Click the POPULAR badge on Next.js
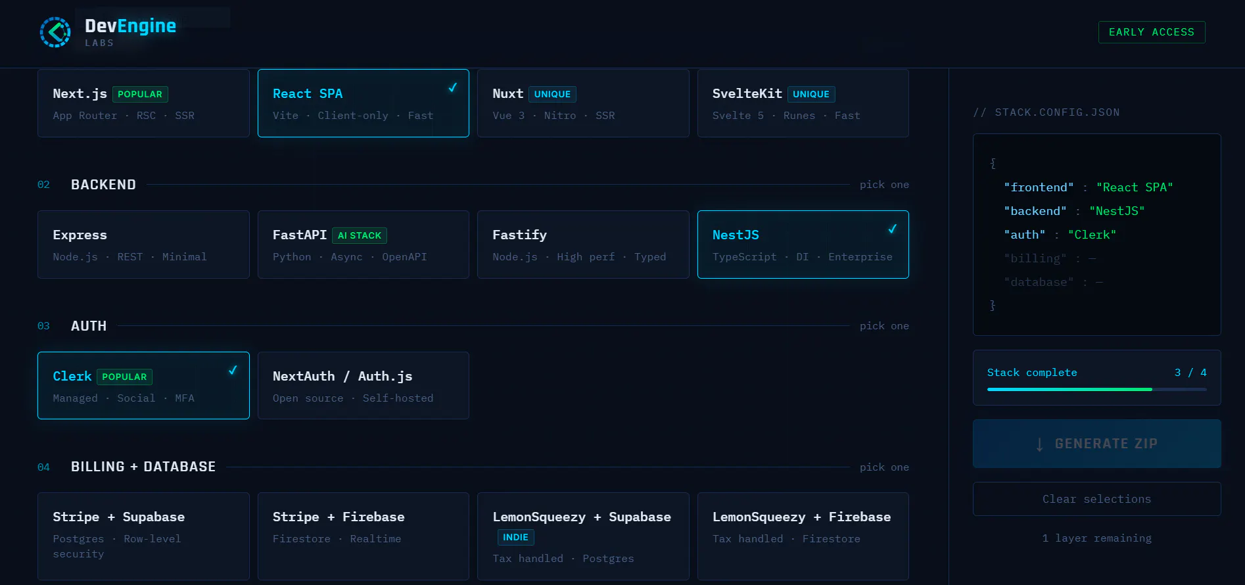 click(x=140, y=94)
